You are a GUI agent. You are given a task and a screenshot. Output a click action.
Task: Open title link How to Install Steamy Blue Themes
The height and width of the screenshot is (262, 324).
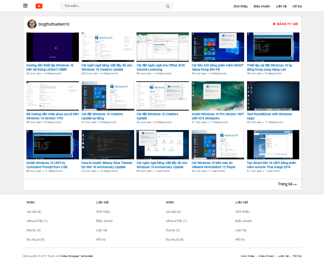(x=107, y=165)
